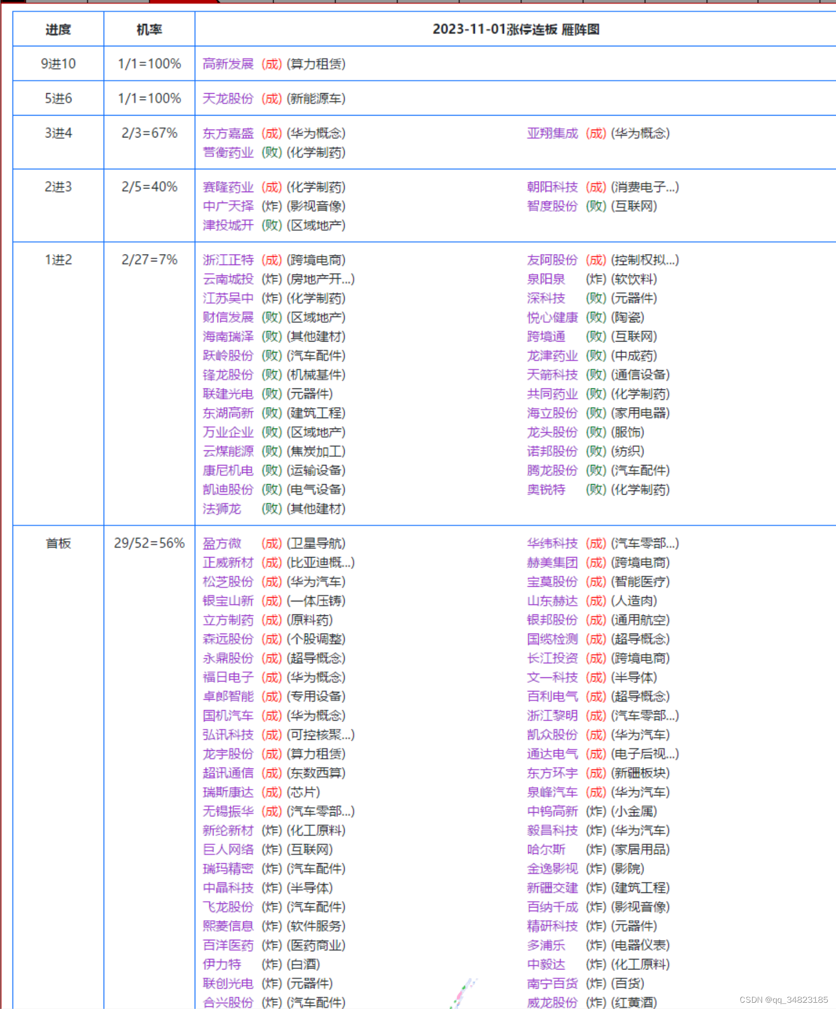Select 山东赫达 stock link
Image resolution: width=836 pixels, height=1009 pixels.
[552, 601]
